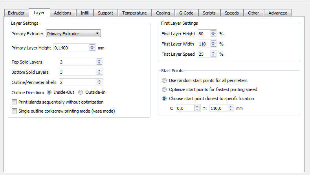Increase First Layer Width spinner up arrow

[213, 42]
